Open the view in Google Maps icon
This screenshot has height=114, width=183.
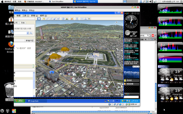coord(89,19)
